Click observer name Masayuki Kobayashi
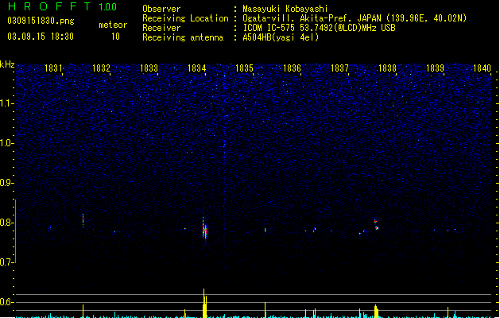500x318 pixels. click(285, 9)
